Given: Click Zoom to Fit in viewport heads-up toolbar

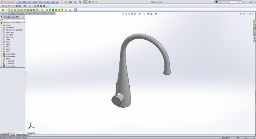Looking at the screenshot, I should (x=123, y=14).
